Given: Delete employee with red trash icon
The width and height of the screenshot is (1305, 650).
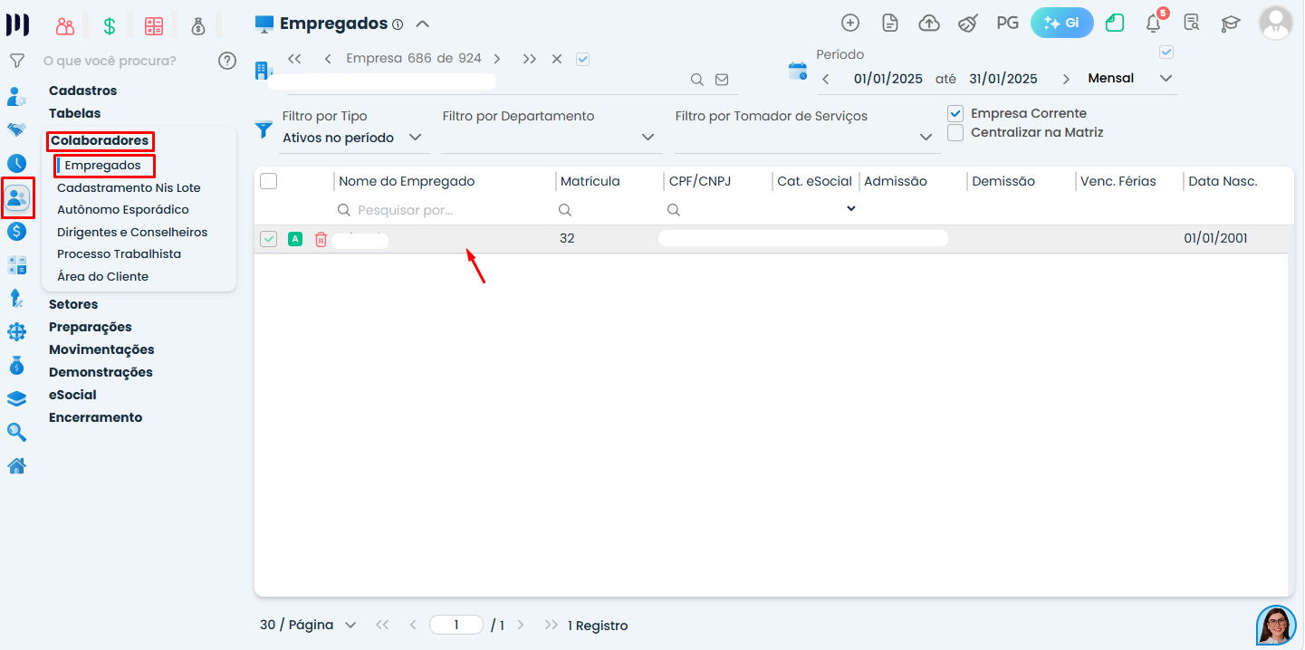Looking at the screenshot, I should coord(321,239).
